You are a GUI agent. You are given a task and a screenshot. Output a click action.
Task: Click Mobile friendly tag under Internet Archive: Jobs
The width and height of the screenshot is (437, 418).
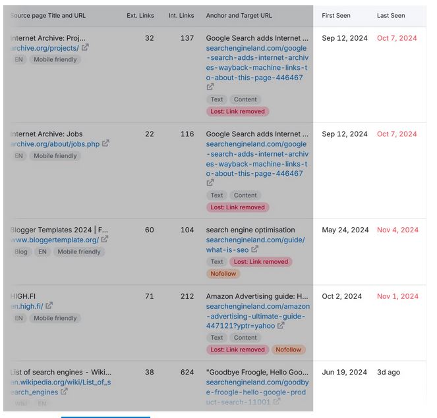pyautogui.click(x=55, y=156)
